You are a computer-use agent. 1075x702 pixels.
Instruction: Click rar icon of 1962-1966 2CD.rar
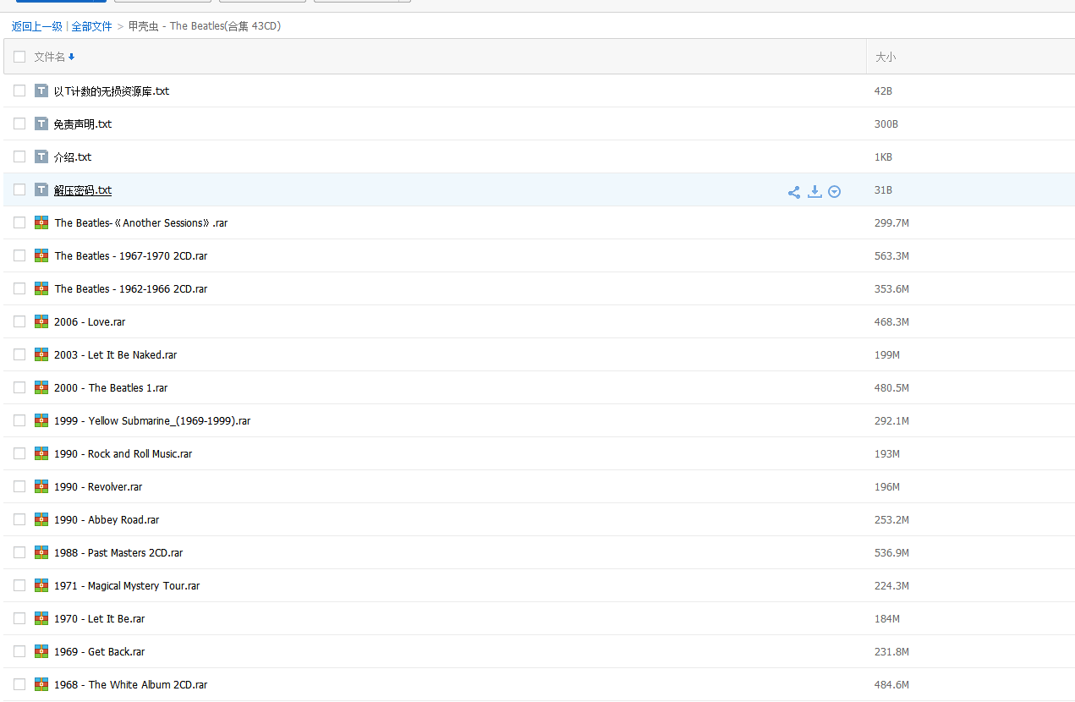(41, 288)
